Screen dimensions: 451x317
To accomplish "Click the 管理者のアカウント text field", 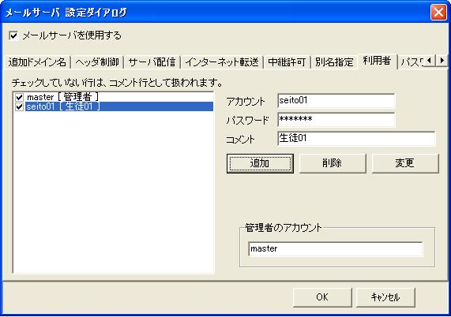I will tap(336, 248).
